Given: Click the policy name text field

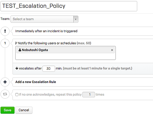Looking at the screenshot, I should tap(69, 6).
